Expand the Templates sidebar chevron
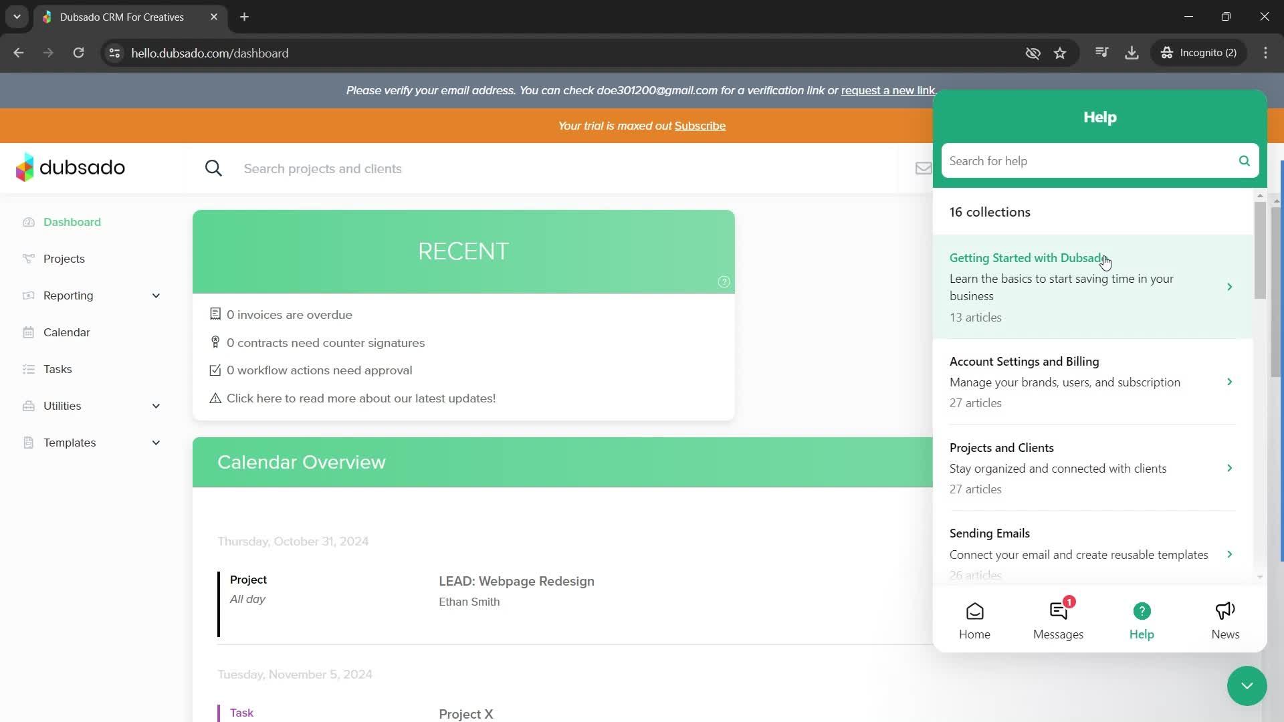The height and width of the screenshot is (722, 1284). click(x=156, y=443)
